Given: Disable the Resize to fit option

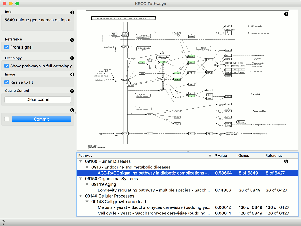Looking at the screenshot, I should pyautogui.click(x=7, y=82).
